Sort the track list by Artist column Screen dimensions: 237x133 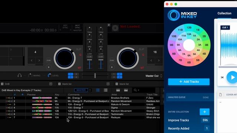(x=114, y=95)
